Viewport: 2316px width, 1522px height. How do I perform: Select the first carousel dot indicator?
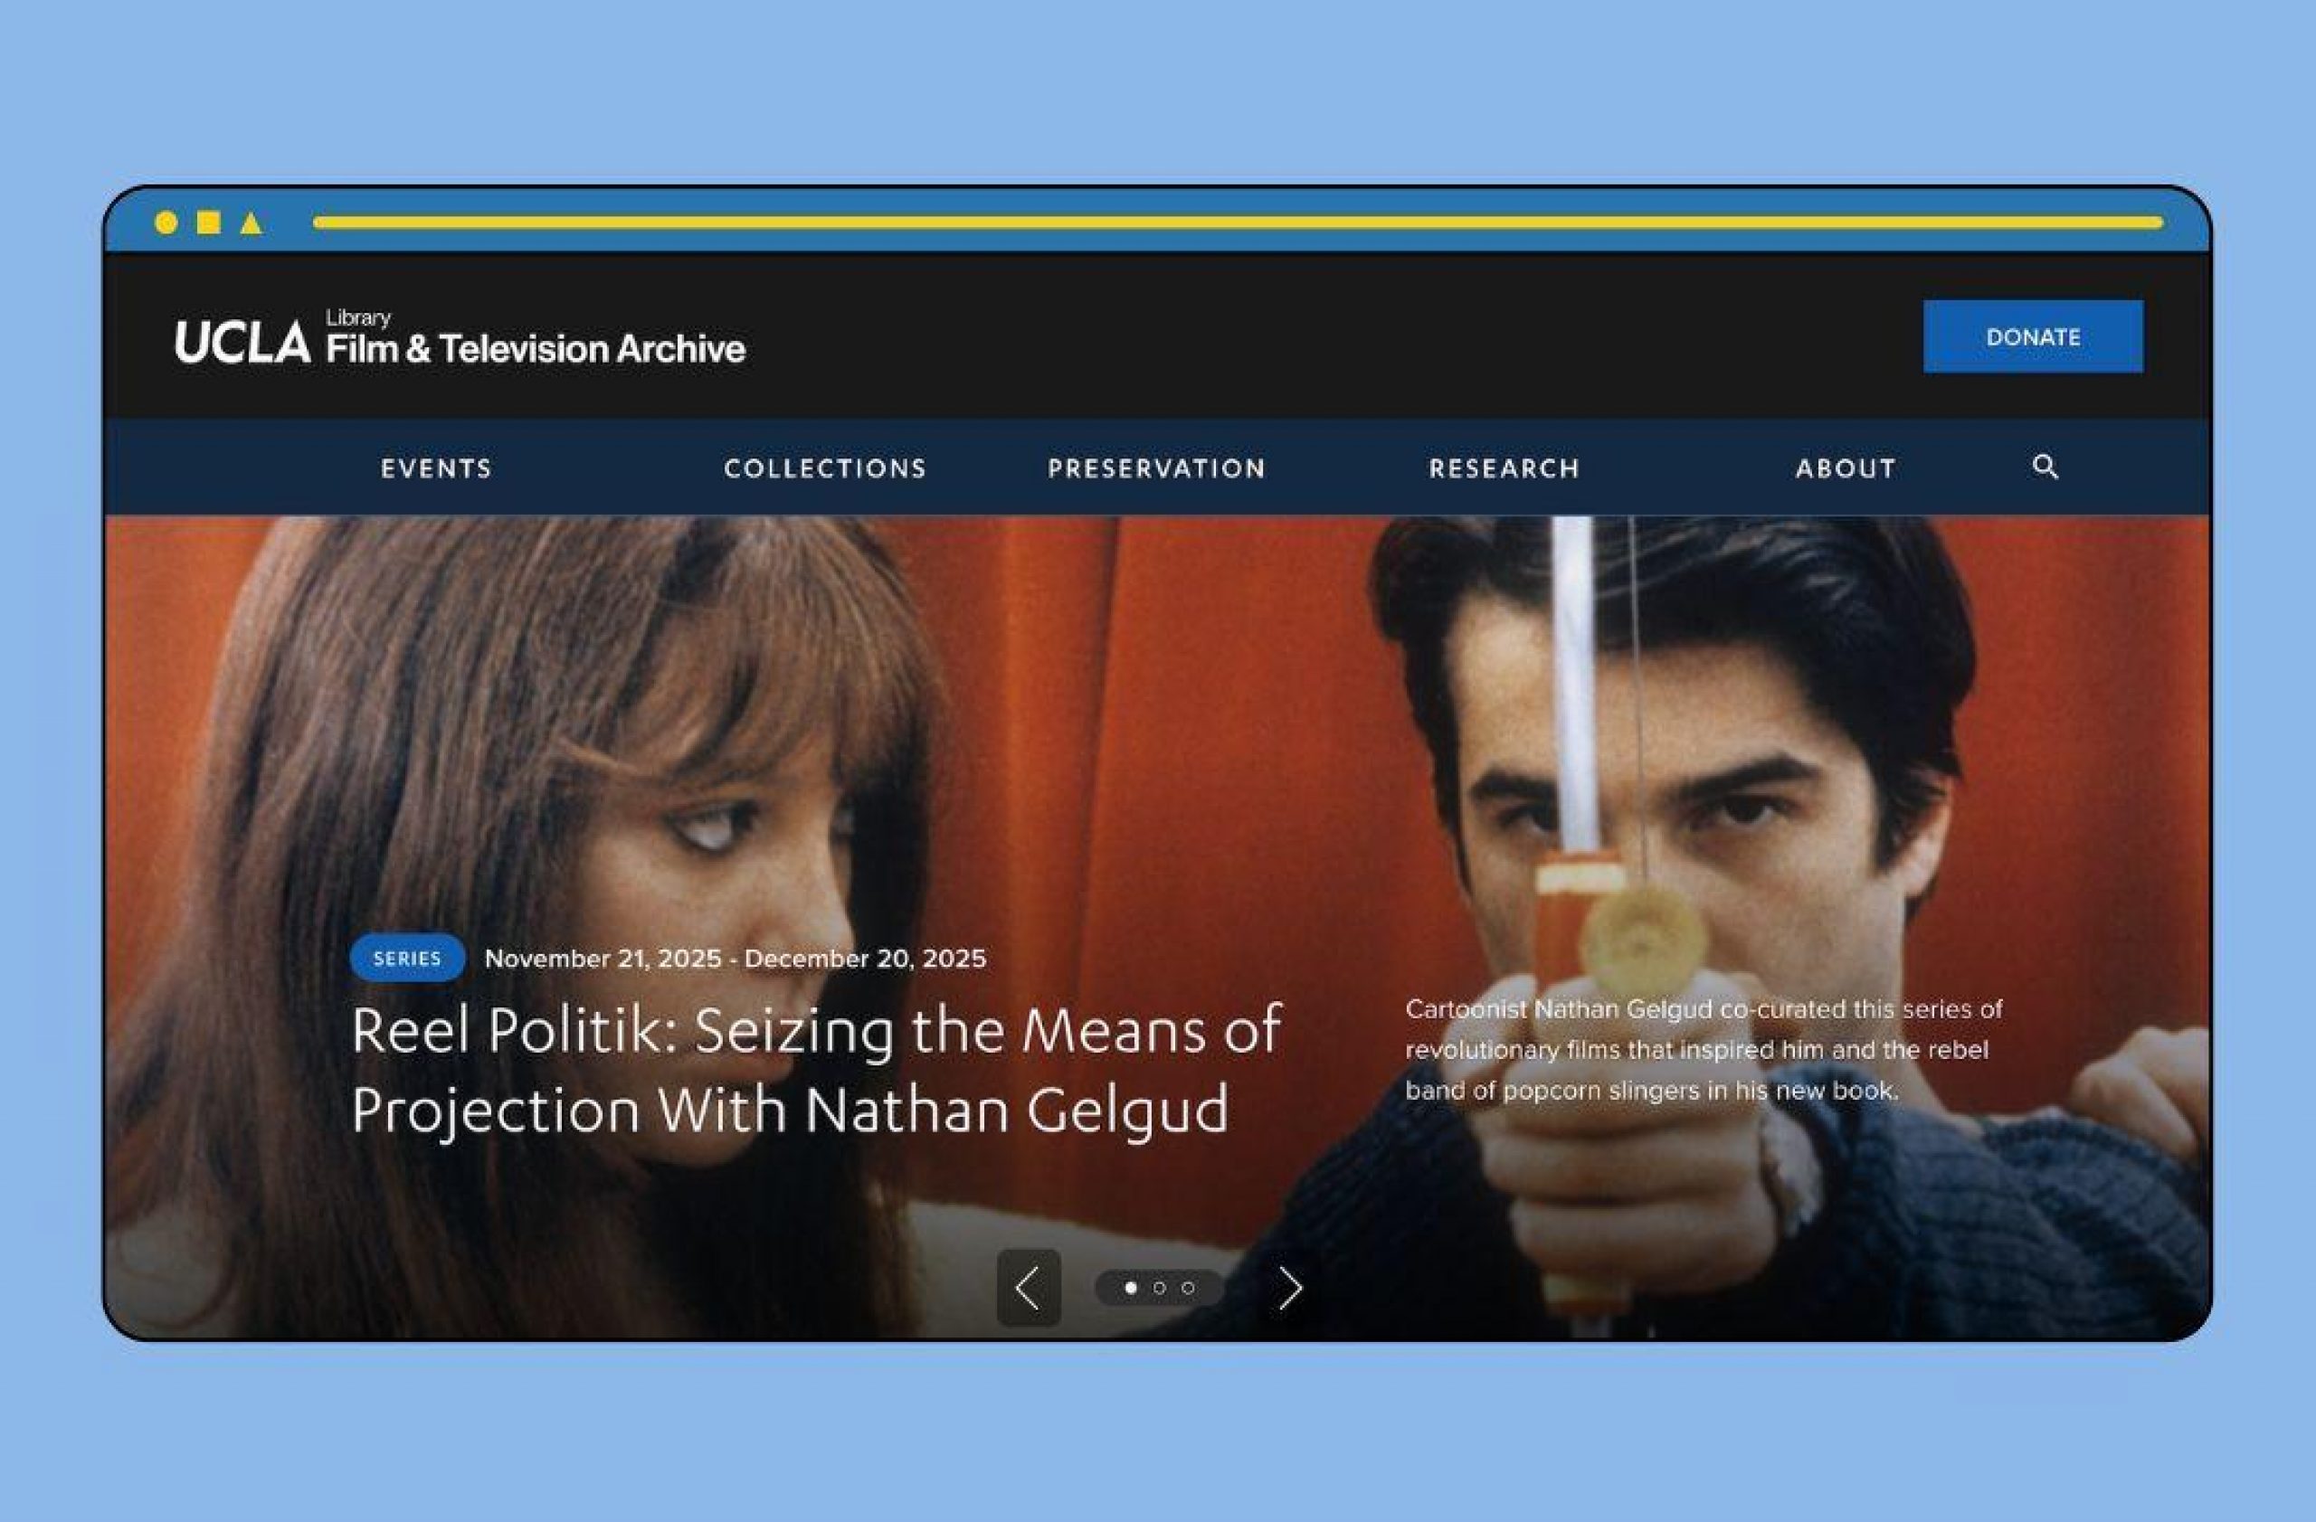point(1131,1288)
